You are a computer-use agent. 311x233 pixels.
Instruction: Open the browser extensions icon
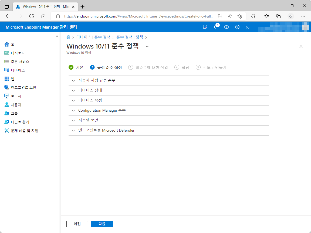pyautogui.click(x=253, y=16)
